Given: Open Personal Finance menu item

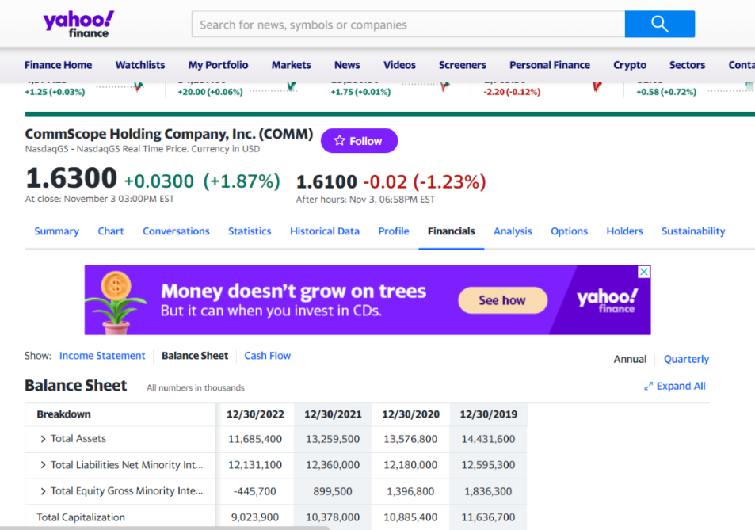Looking at the screenshot, I should [x=550, y=65].
